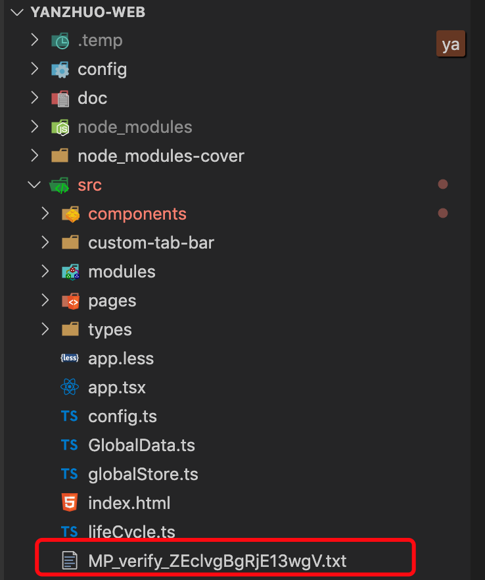The width and height of the screenshot is (485, 580).
Task: Collapse the src folder chevron
Action: pos(34,185)
